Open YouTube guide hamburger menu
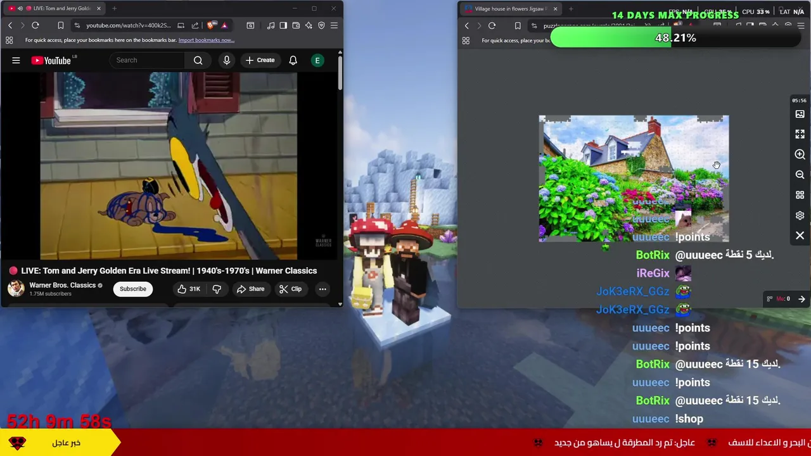Screen dimensions: 811x456 16,60
